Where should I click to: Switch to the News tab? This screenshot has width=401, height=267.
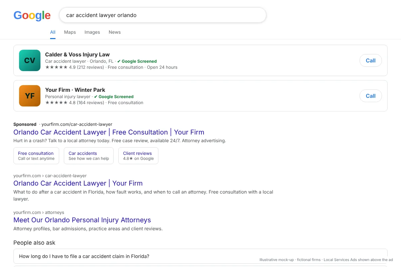point(115,32)
